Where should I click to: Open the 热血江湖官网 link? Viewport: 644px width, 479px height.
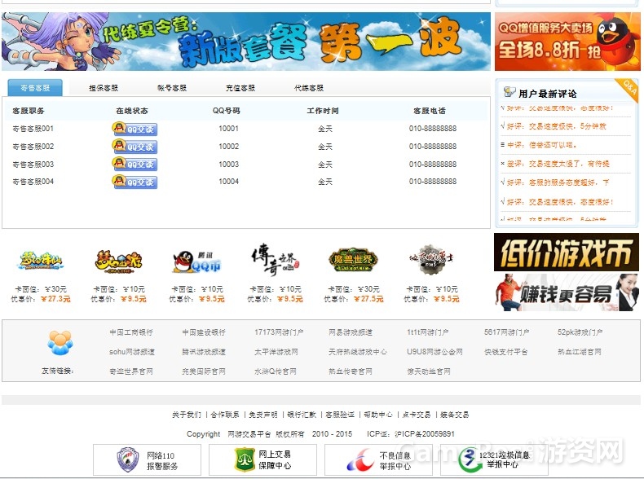[x=580, y=352]
